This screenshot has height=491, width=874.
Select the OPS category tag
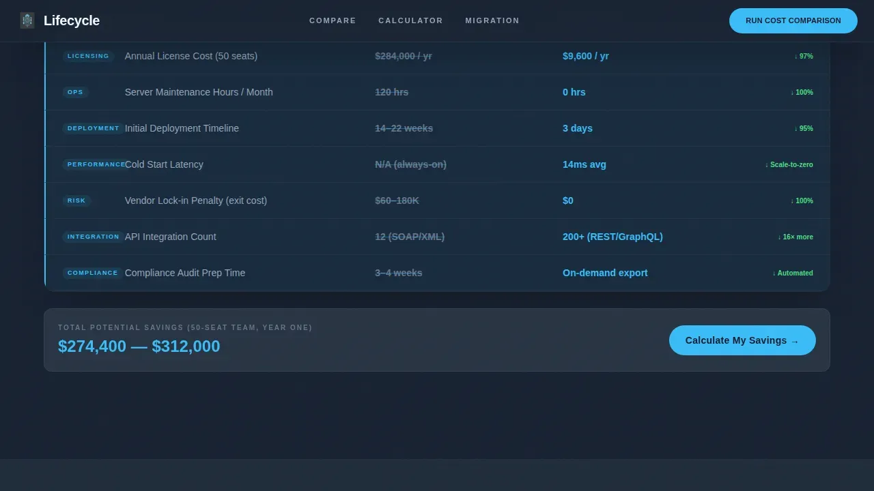click(x=75, y=92)
